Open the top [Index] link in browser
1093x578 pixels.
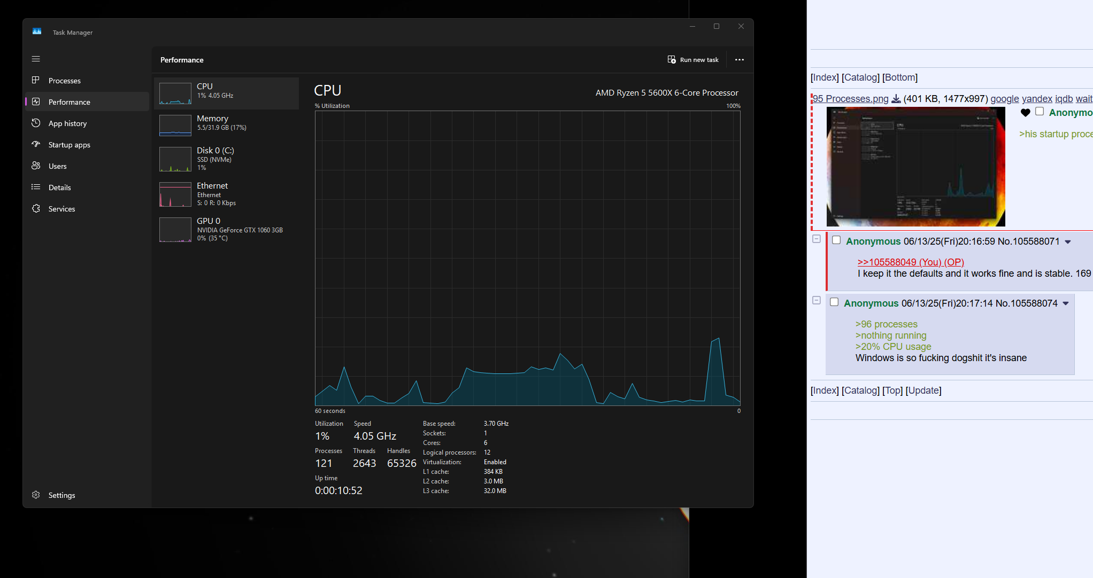(x=825, y=77)
